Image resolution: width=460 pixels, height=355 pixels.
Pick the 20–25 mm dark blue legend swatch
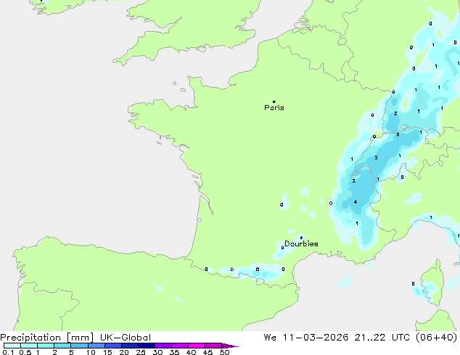click(x=130, y=346)
